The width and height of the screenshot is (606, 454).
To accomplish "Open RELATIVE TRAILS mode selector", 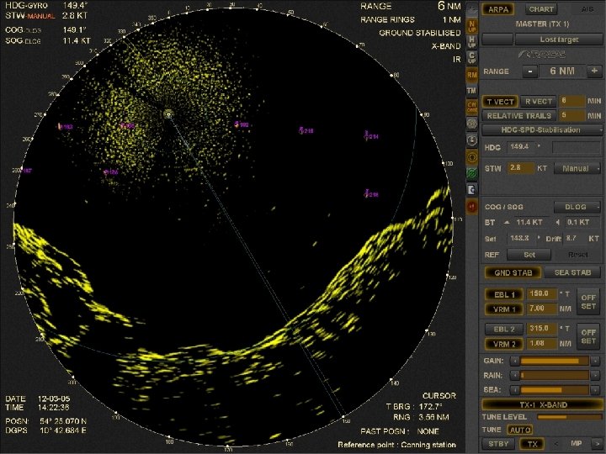I will coord(518,116).
